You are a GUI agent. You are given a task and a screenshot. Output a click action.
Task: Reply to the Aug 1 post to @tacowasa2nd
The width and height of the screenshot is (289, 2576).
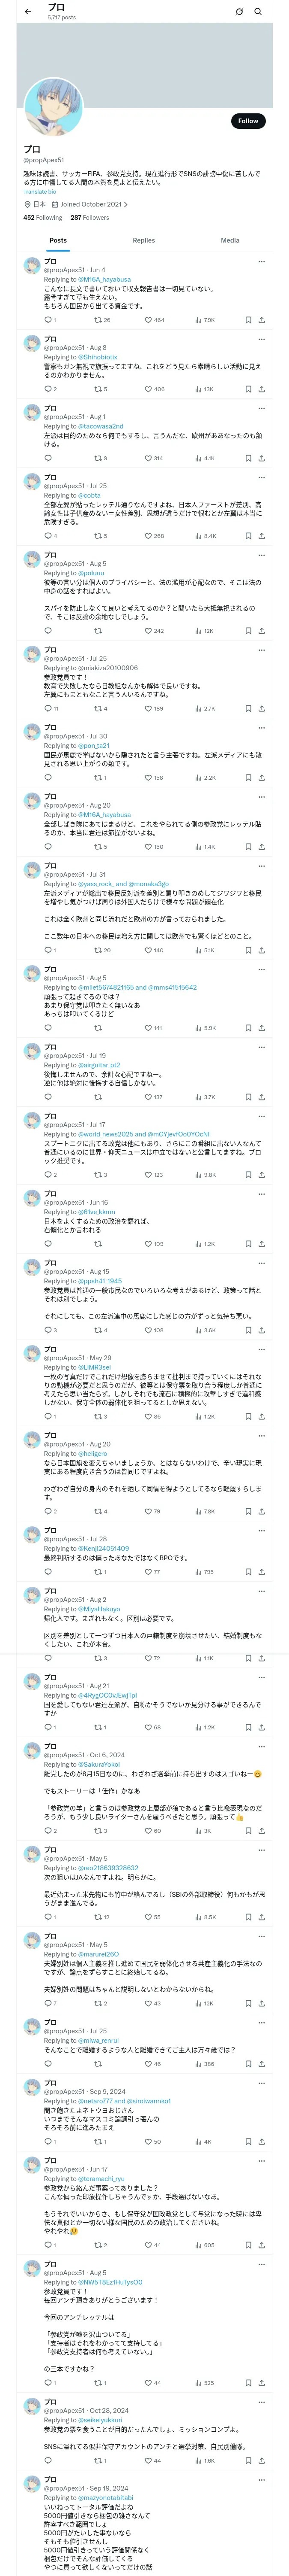coord(47,458)
